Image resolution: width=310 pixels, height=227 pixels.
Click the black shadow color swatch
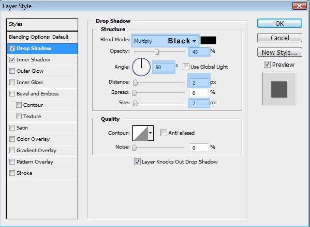(209, 40)
